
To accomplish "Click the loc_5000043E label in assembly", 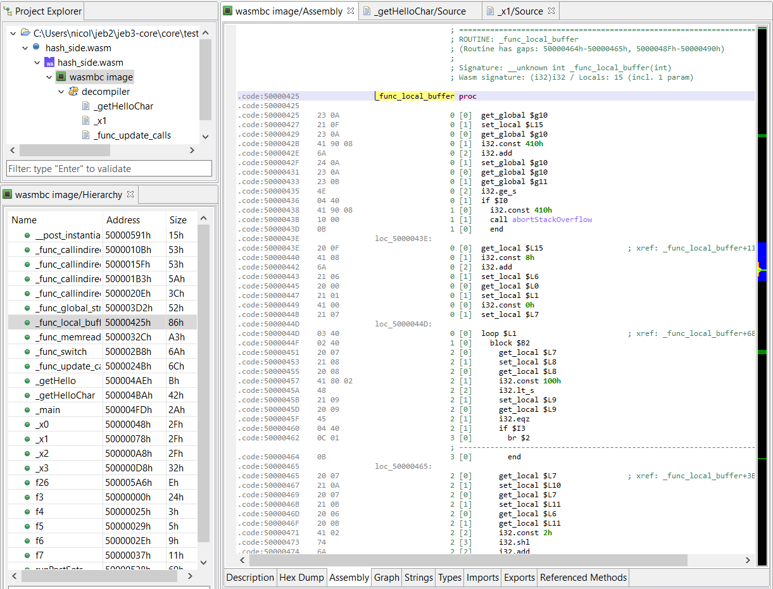I will point(403,239).
